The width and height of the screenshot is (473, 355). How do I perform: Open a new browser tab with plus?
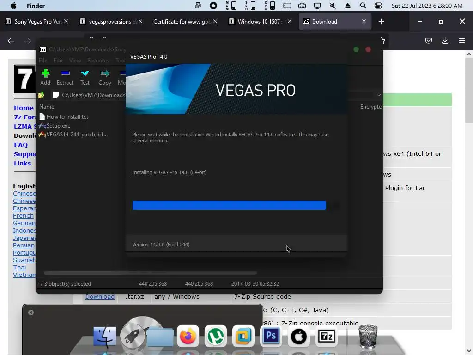click(x=381, y=21)
